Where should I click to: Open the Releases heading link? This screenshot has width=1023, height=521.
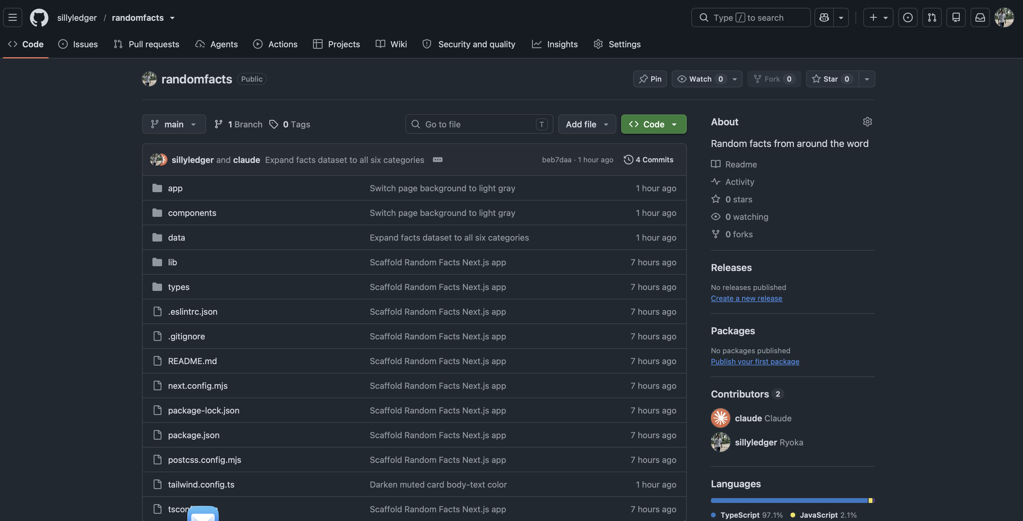point(731,268)
